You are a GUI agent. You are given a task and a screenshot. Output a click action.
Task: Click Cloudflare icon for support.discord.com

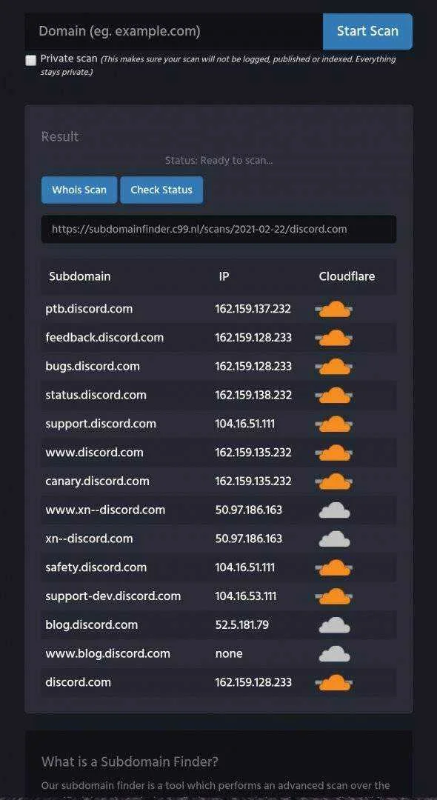335,424
